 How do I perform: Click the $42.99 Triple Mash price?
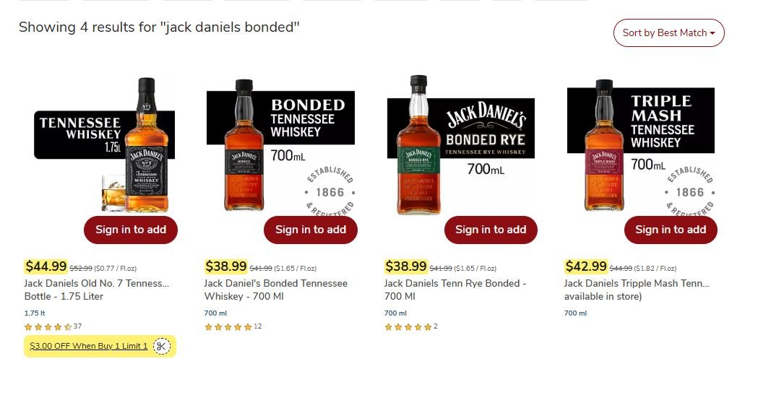[586, 266]
